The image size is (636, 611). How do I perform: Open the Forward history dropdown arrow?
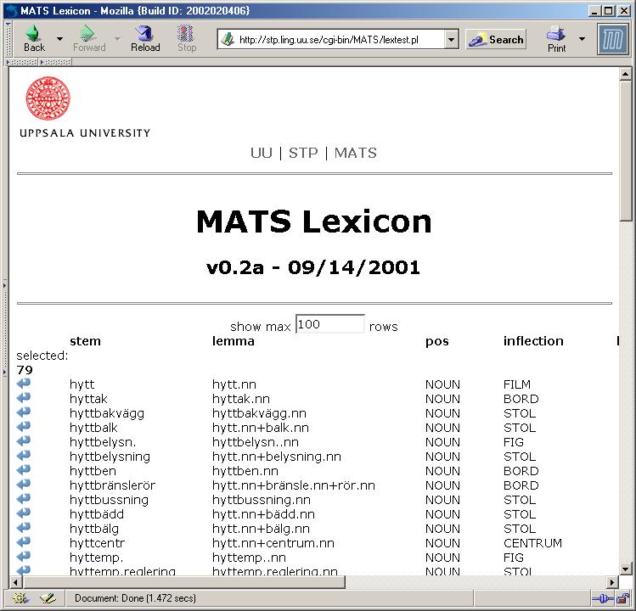(118, 39)
